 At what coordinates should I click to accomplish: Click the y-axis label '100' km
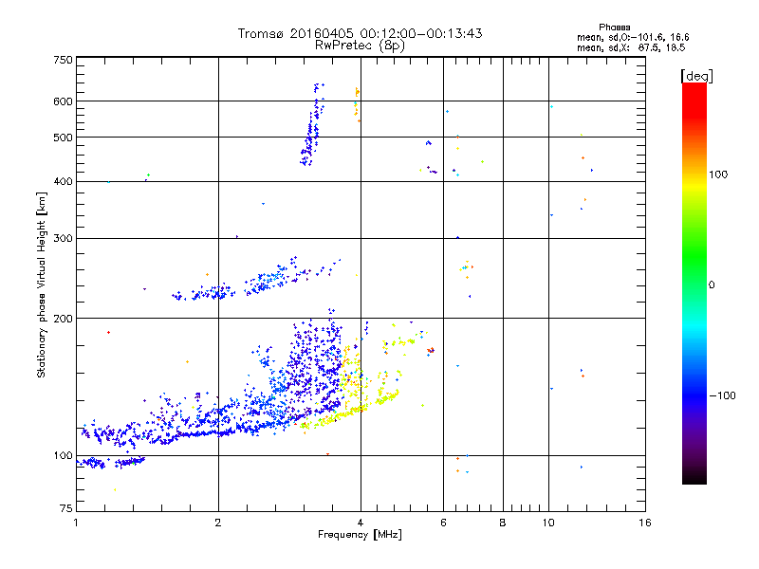[63, 455]
